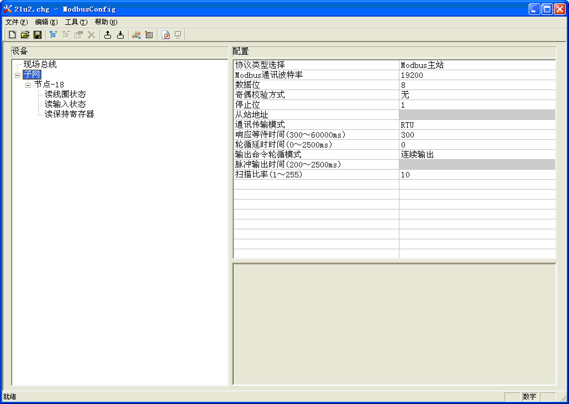
Task: Save configuration with the floppy disk icon
Action: tap(38, 35)
